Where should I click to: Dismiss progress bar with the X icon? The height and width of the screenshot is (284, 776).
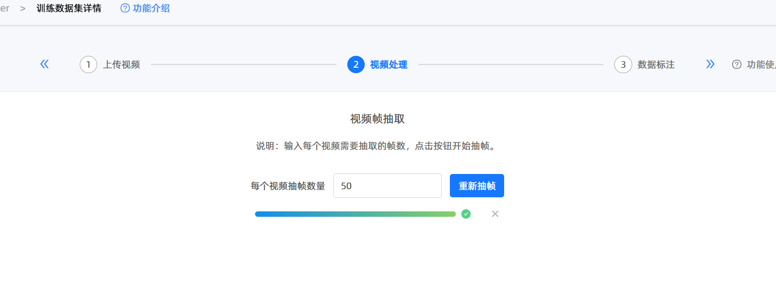[495, 214]
